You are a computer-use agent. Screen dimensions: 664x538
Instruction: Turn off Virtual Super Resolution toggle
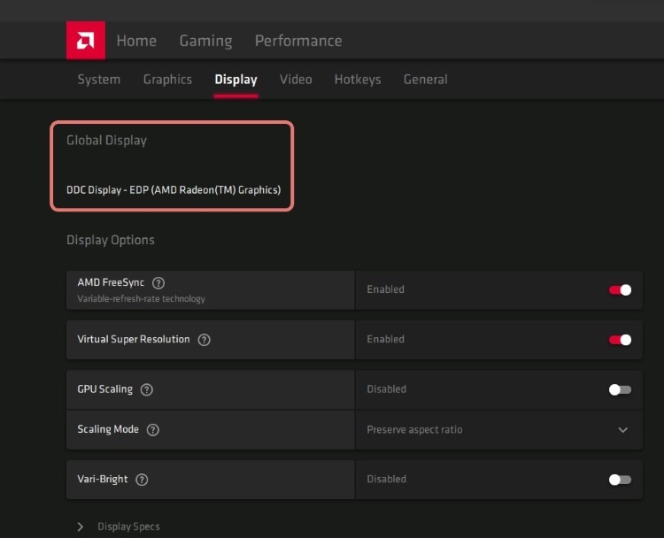click(x=620, y=340)
